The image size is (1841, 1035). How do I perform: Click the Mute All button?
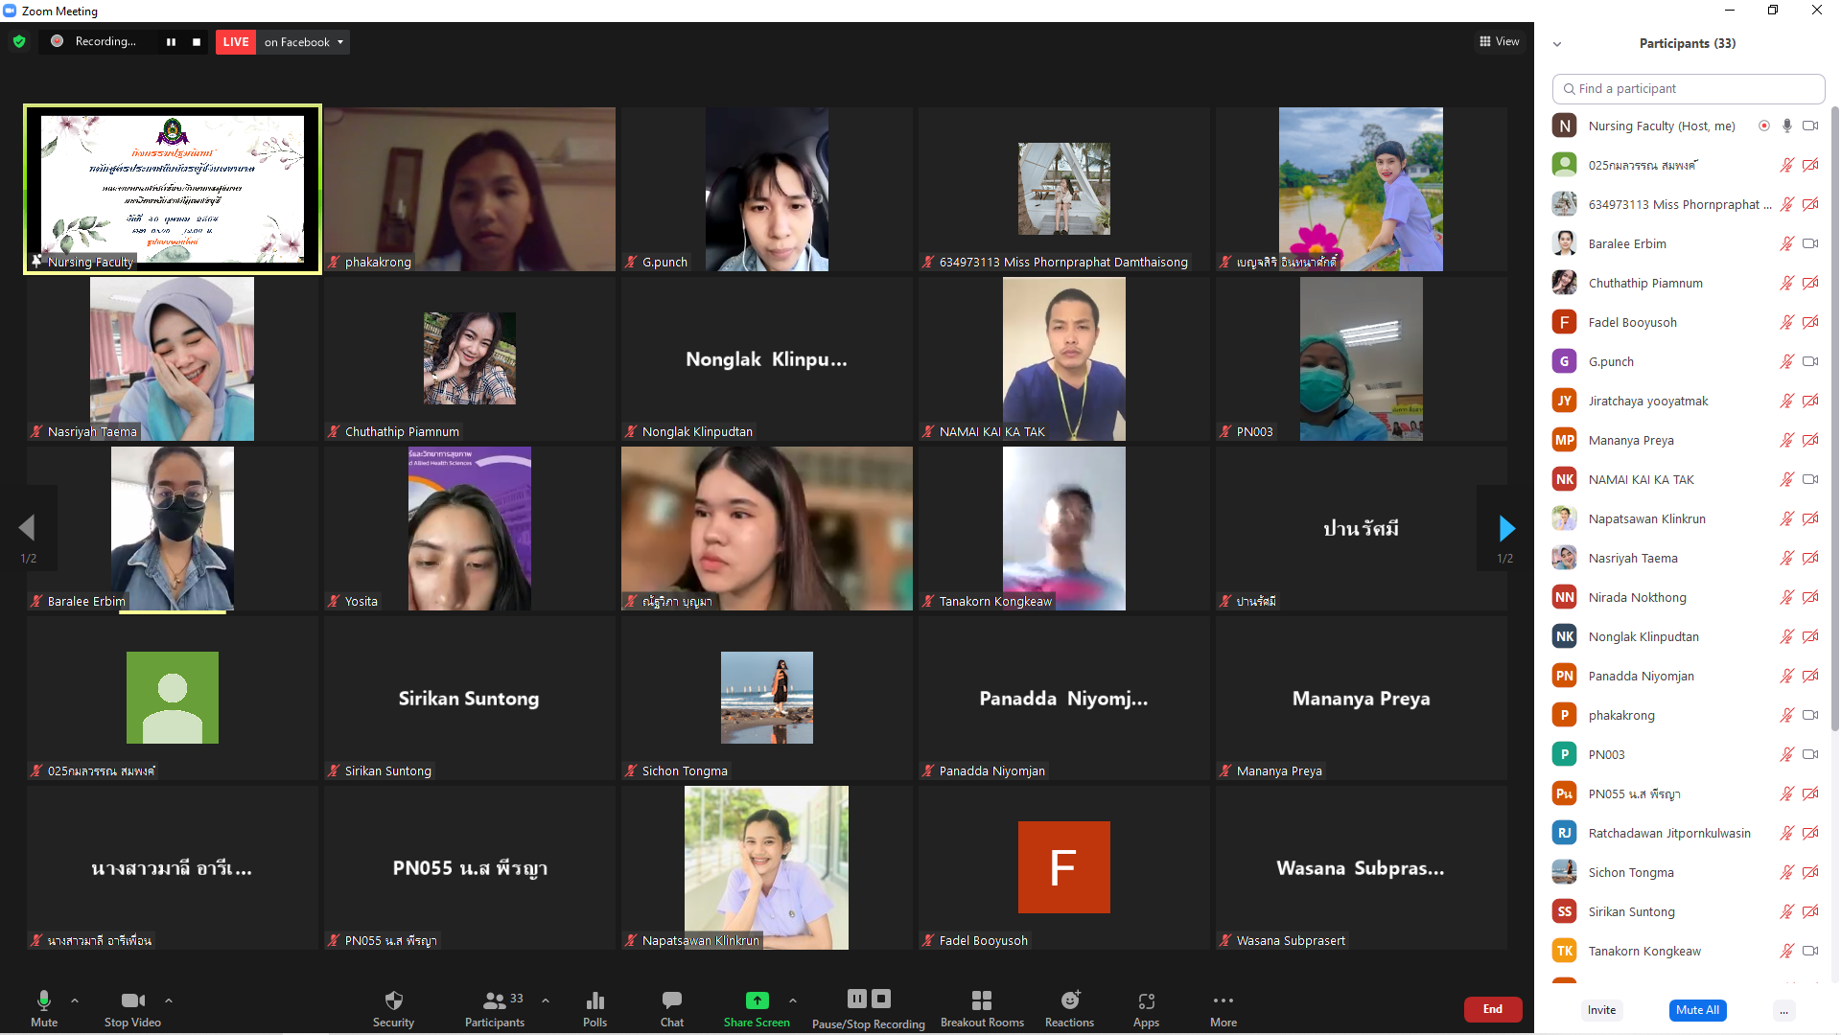(1696, 1010)
